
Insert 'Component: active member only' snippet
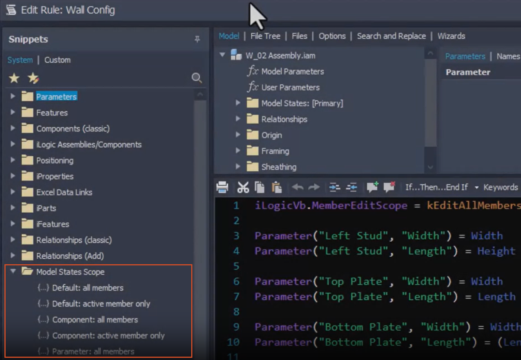[x=108, y=336]
